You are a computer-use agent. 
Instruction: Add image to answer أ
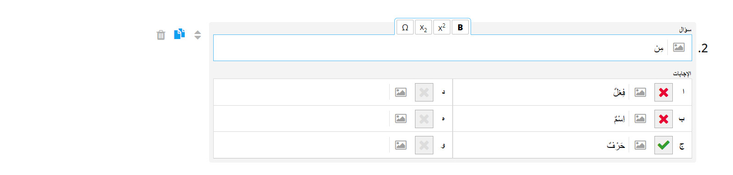point(640,92)
